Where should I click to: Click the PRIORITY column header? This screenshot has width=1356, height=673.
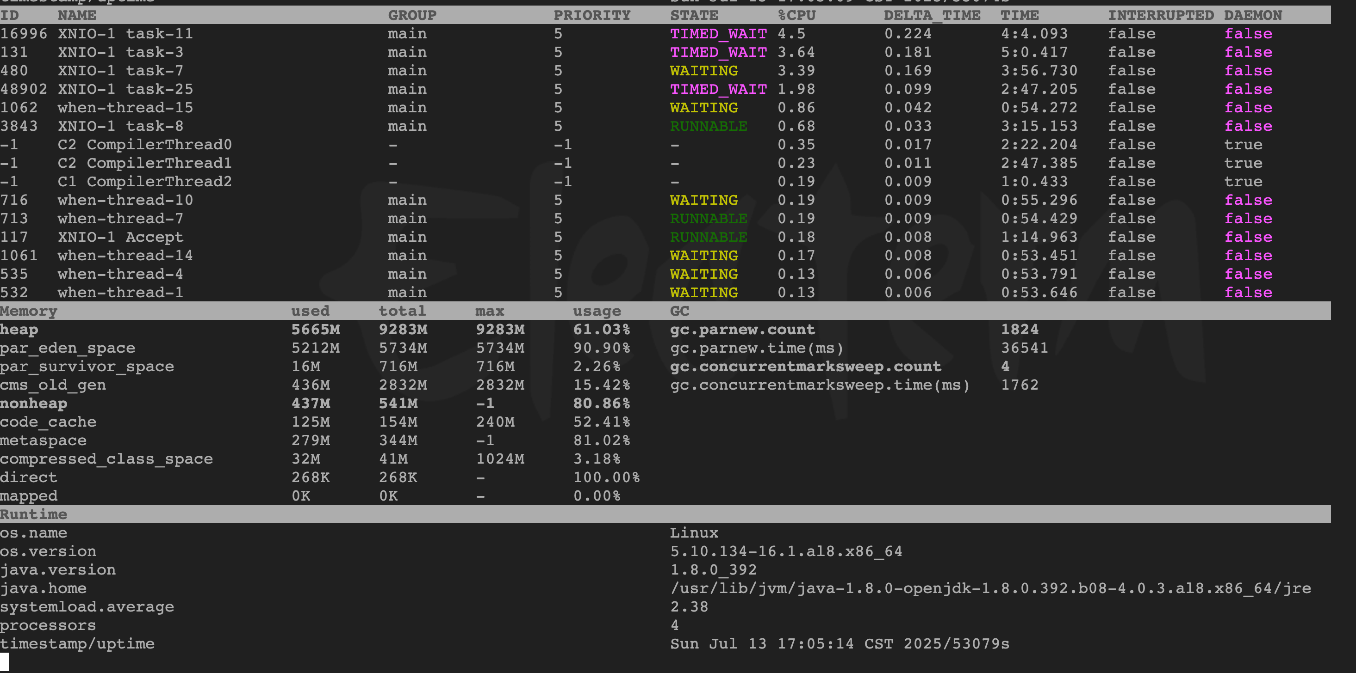click(592, 15)
